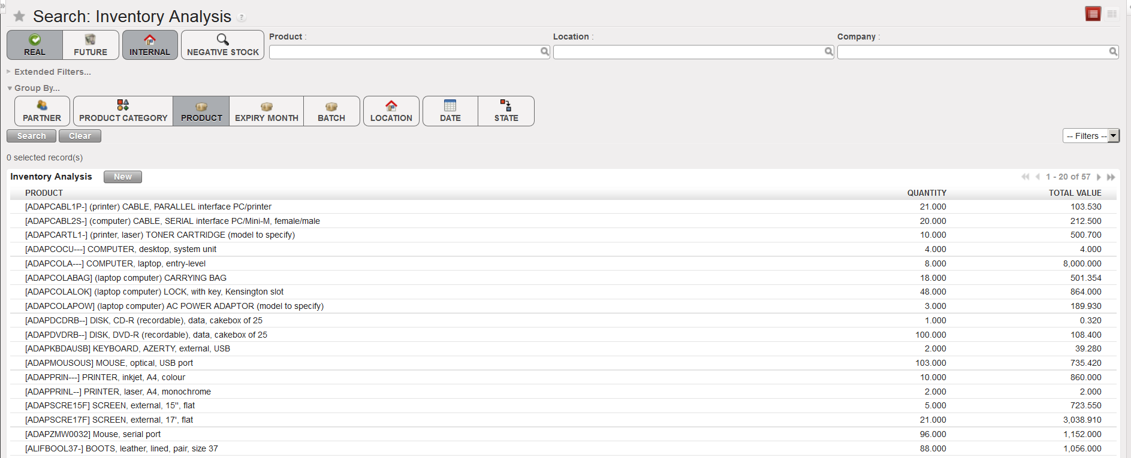Group results by LOCATION

(391, 111)
